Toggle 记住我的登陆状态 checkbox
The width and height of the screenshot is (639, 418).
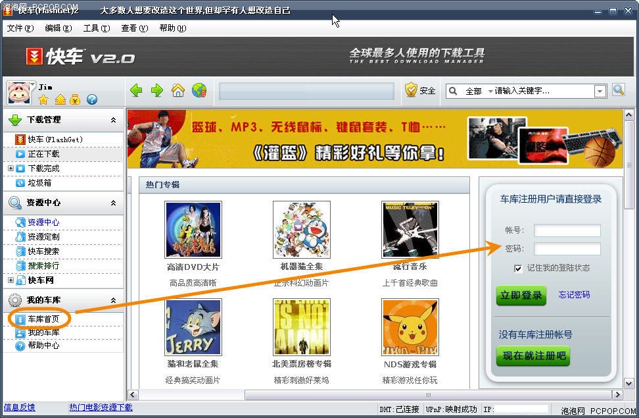click(518, 268)
